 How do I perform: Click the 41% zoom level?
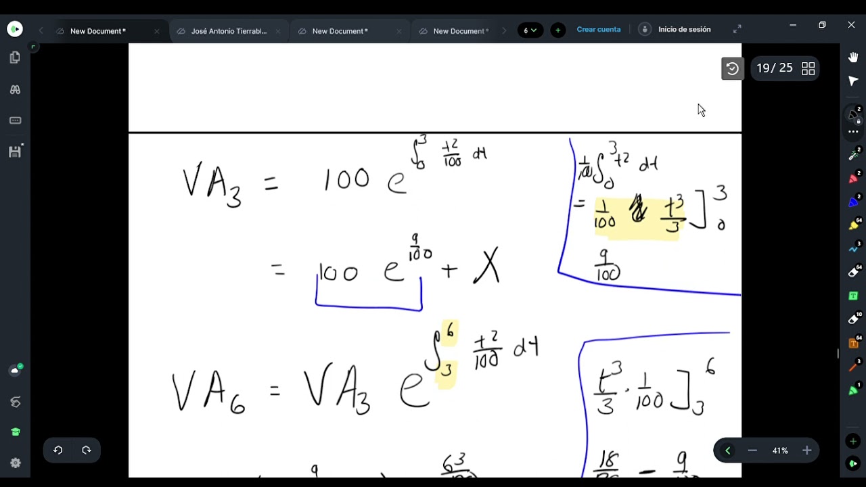pyautogui.click(x=780, y=450)
